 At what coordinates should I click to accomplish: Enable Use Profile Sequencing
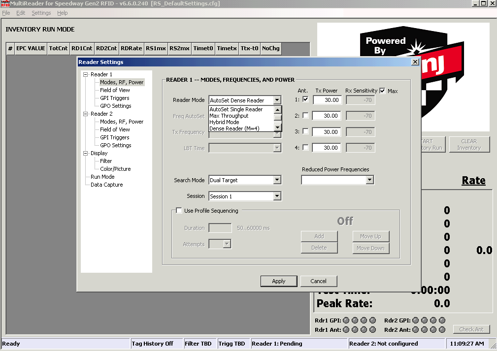(x=179, y=210)
